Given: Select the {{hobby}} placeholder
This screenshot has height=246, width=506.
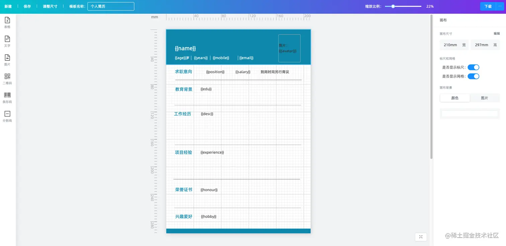Looking at the screenshot, I should 208,217.
